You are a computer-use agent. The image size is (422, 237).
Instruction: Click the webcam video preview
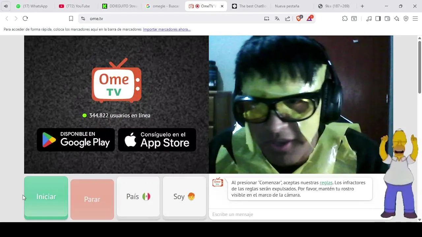pos(301,104)
